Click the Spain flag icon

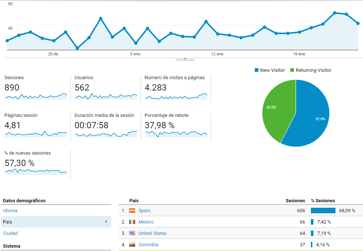[132, 211]
